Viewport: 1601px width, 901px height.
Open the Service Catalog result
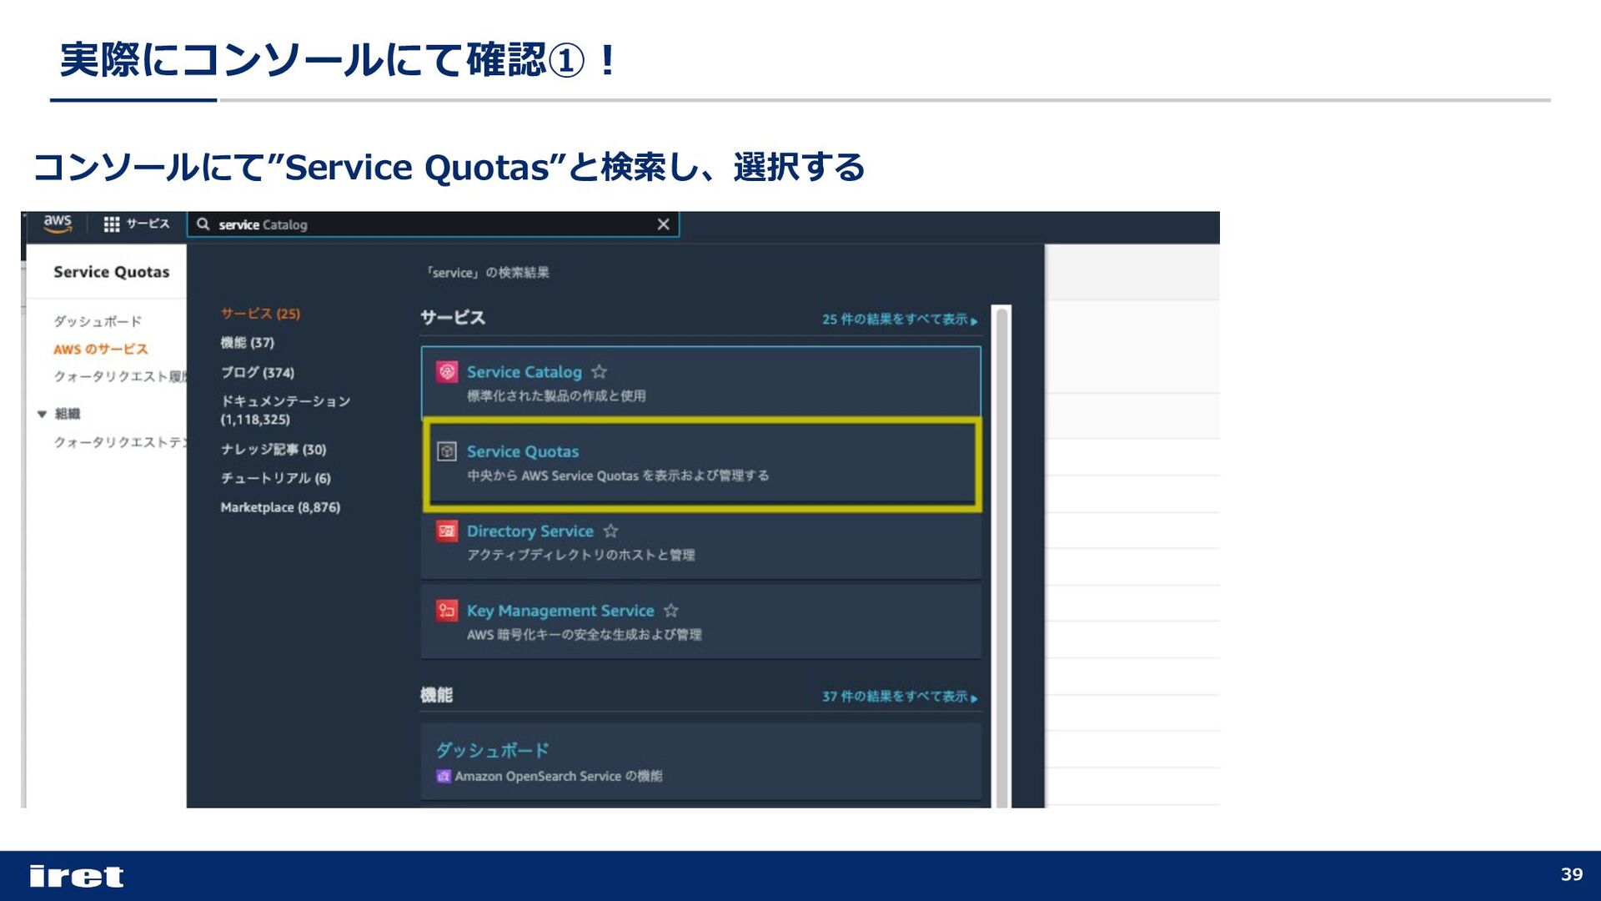tap(701, 382)
